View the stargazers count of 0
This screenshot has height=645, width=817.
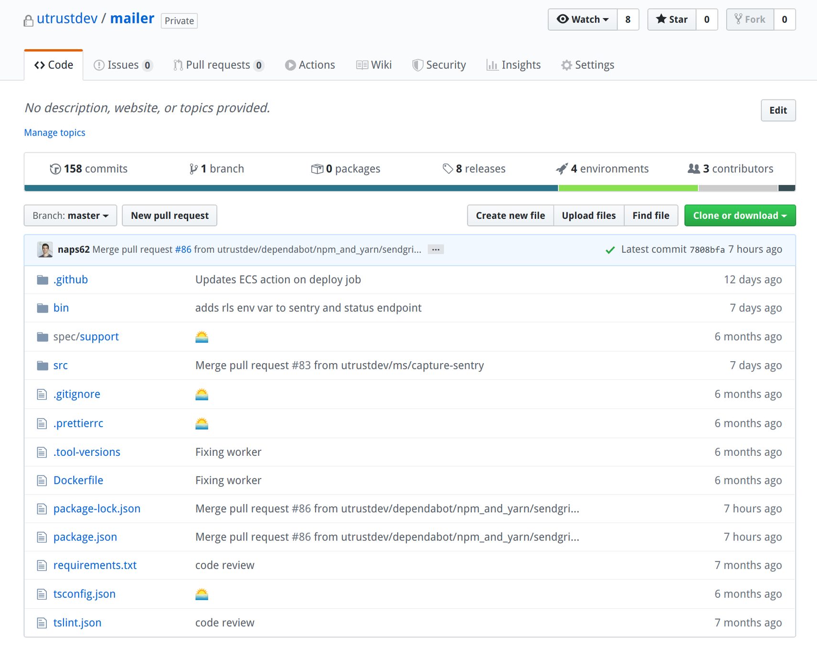[707, 20]
